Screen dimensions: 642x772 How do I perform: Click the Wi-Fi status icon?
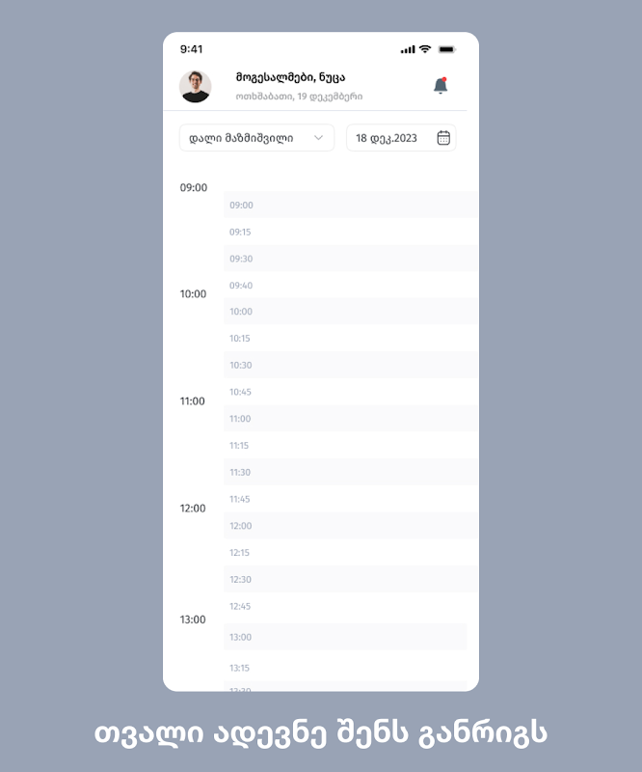425,49
